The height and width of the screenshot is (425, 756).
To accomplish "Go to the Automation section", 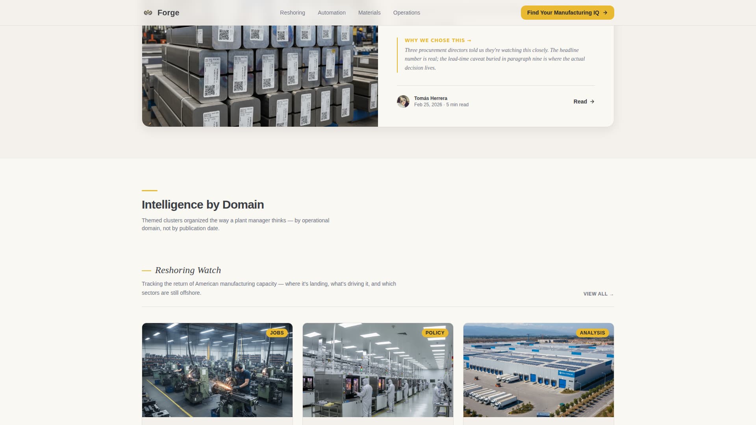I will coord(332,13).
